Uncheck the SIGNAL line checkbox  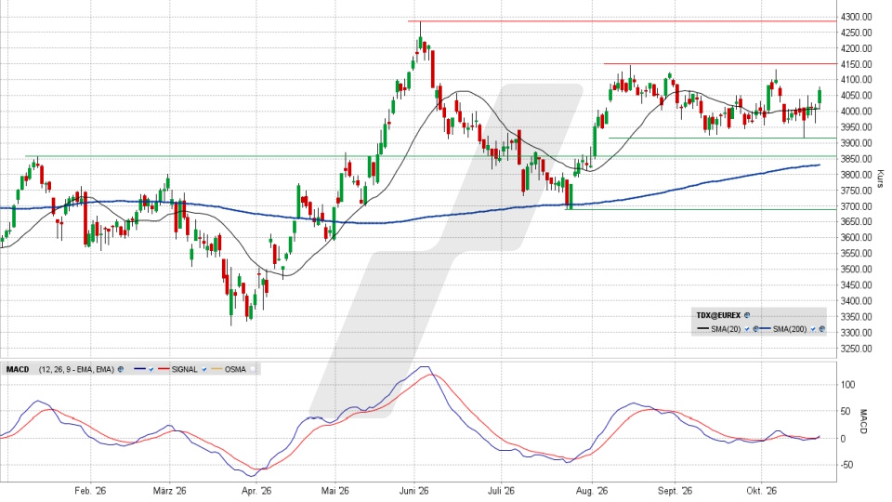pos(204,369)
